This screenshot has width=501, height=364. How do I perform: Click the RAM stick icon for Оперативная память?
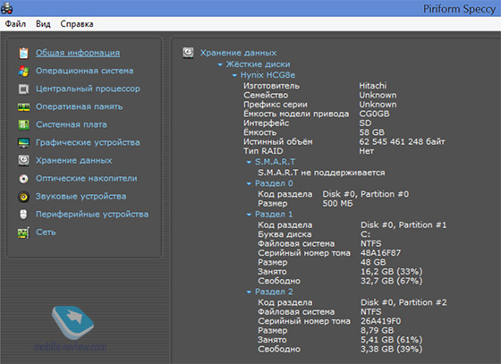pyautogui.click(x=23, y=107)
